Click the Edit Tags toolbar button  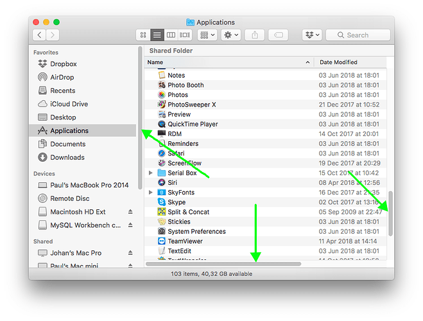coord(279,35)
